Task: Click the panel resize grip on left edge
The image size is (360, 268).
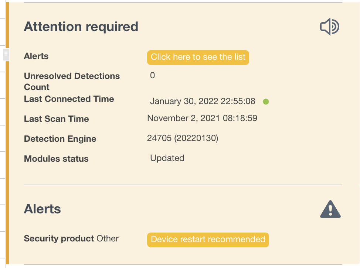Action: (6, 54)
